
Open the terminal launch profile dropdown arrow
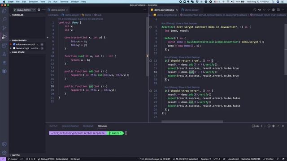tap(265, 126)
